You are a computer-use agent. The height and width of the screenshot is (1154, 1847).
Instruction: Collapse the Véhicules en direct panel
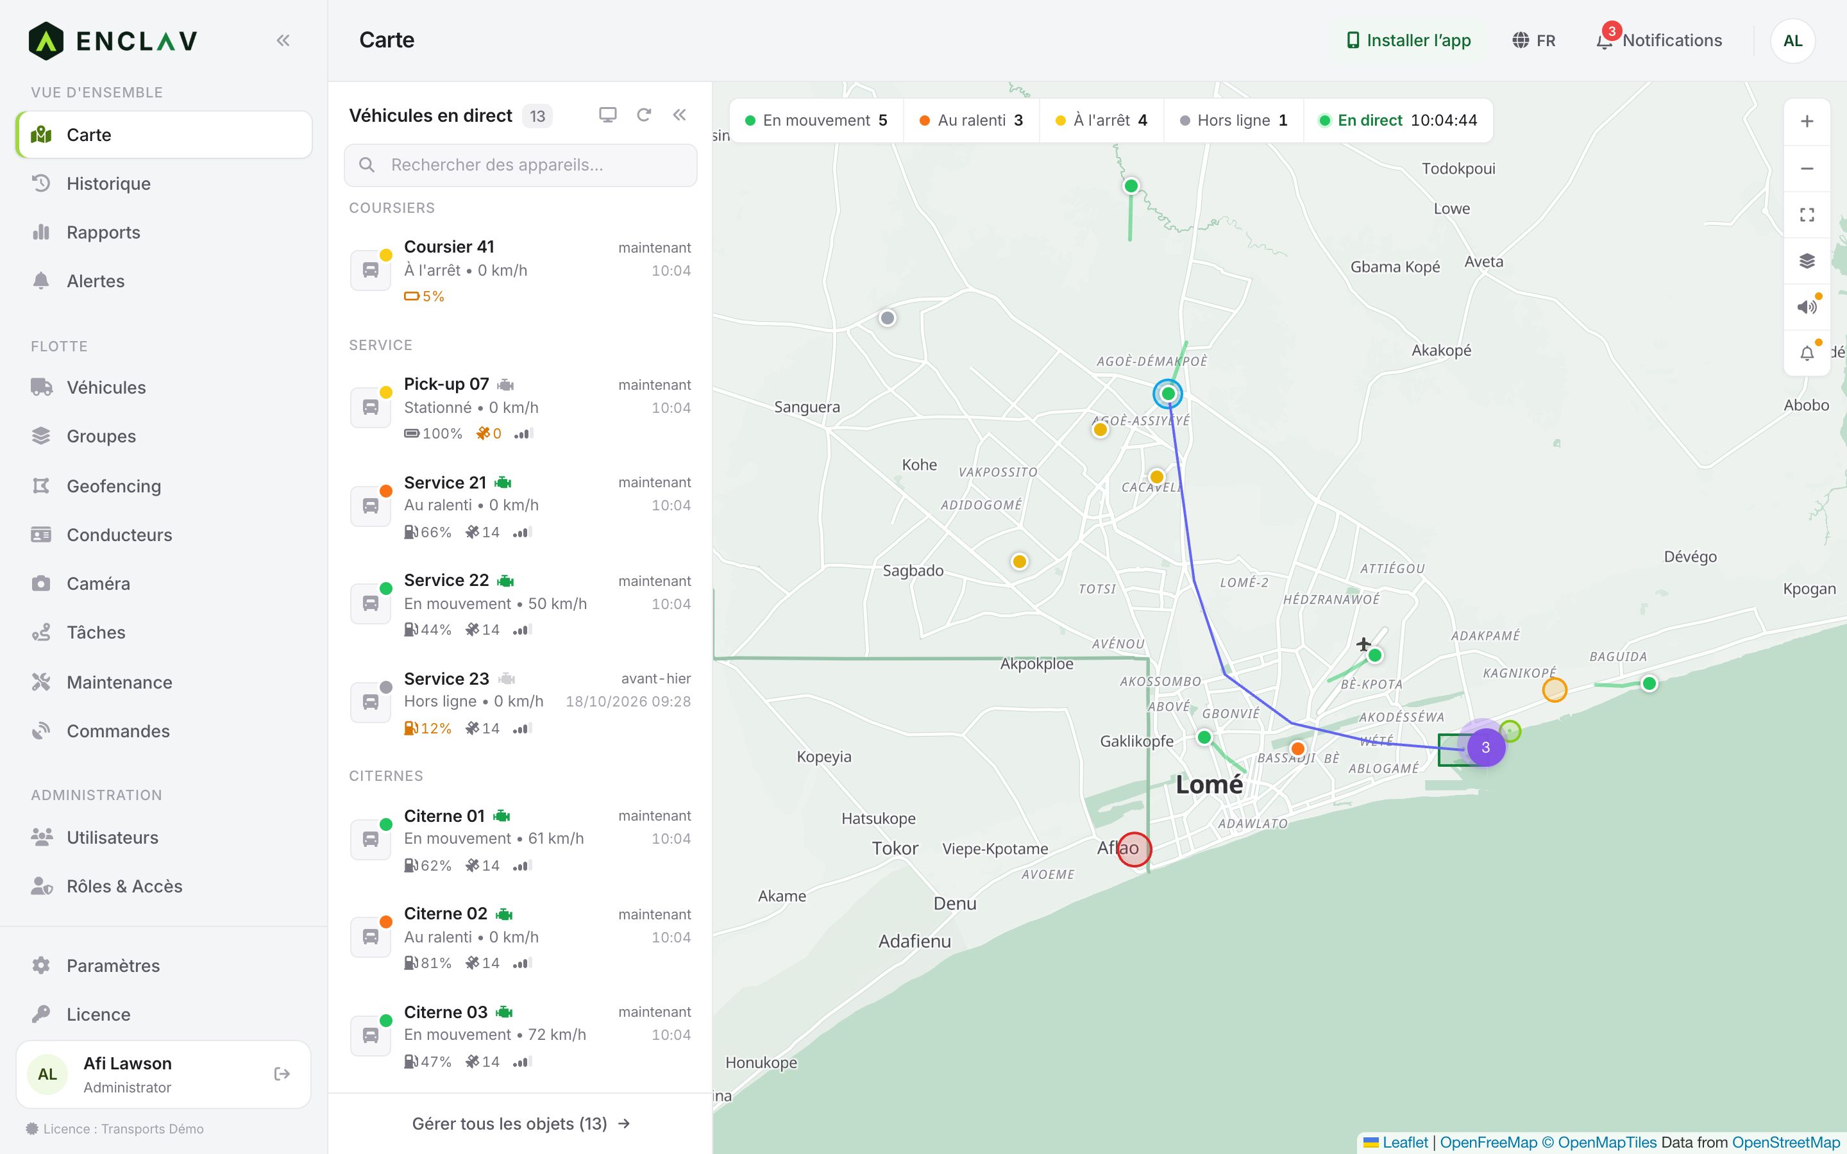[679, 115]
